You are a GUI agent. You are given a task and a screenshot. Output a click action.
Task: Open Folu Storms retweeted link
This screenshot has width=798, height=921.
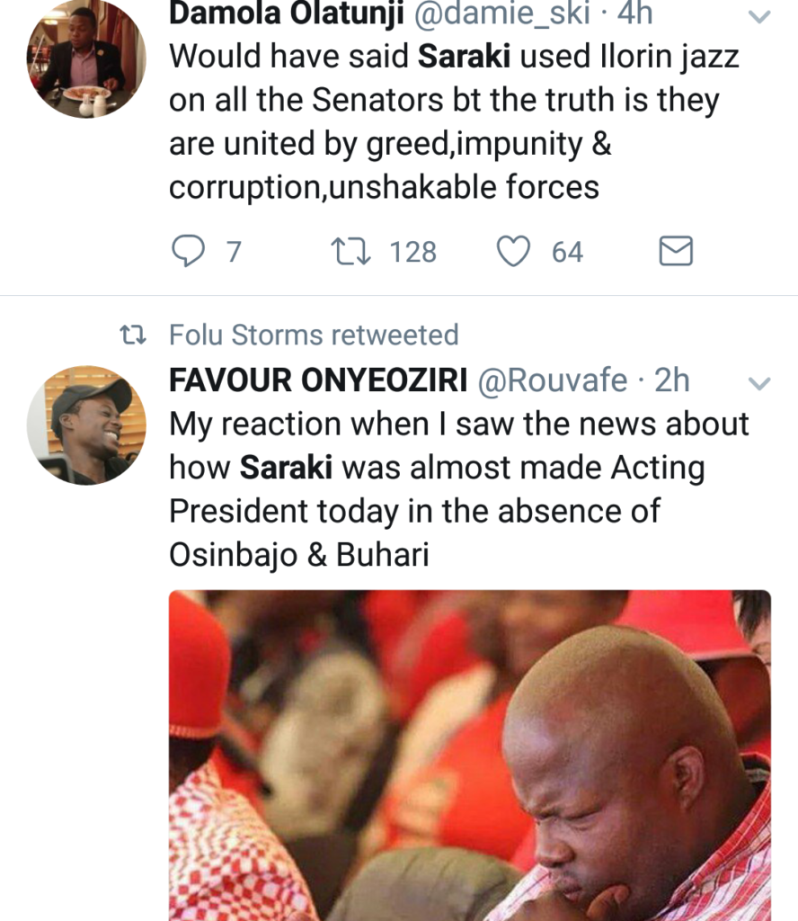pyautogui.click(x=314, y=335)
